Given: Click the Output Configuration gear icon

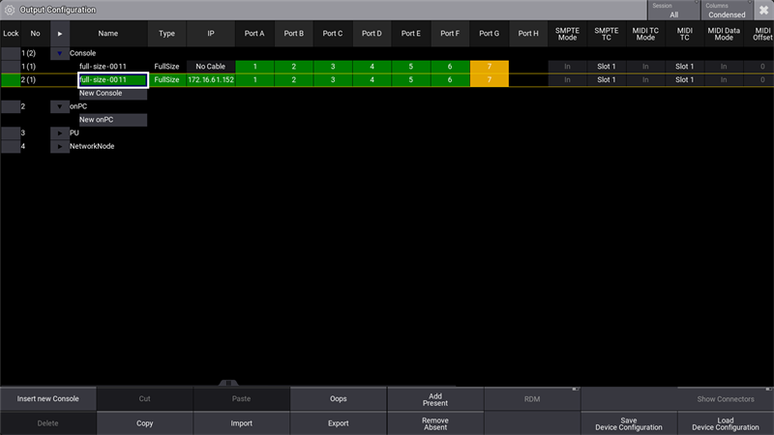Looking at the screenshot, I should [x=10, y=10].
